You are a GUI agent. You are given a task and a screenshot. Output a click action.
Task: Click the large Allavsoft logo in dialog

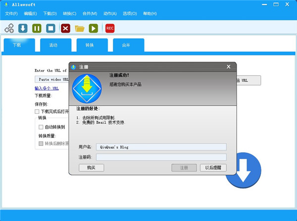point(87,88)
